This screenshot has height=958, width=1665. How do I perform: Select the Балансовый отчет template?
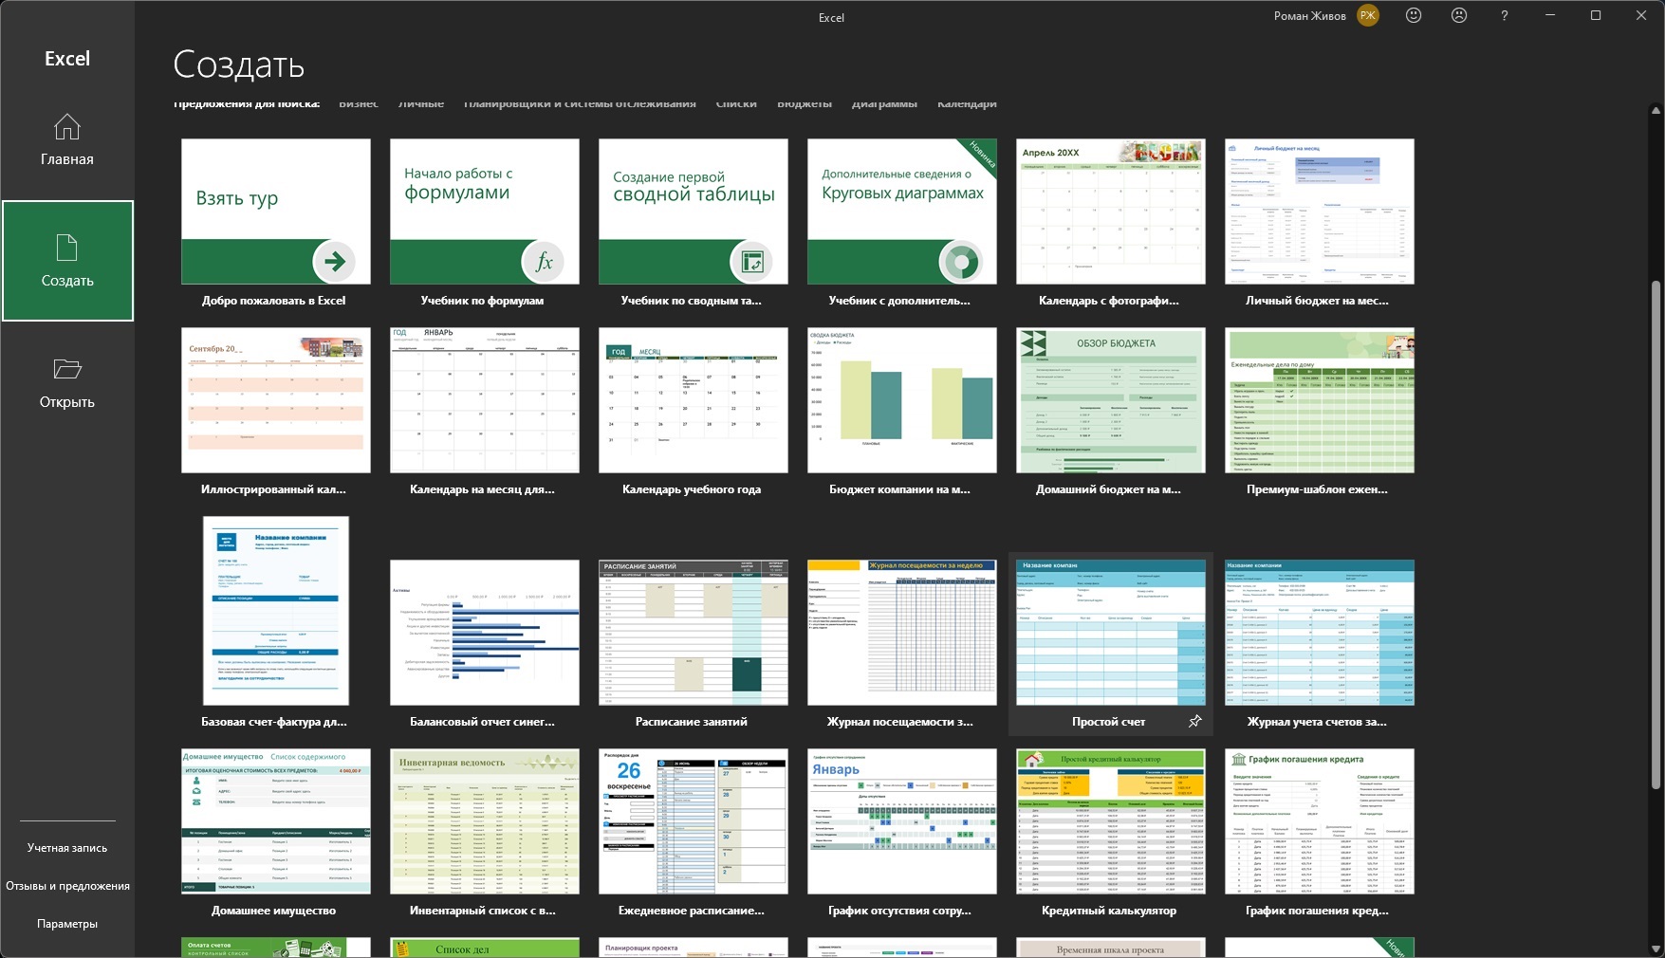(485, 633)
